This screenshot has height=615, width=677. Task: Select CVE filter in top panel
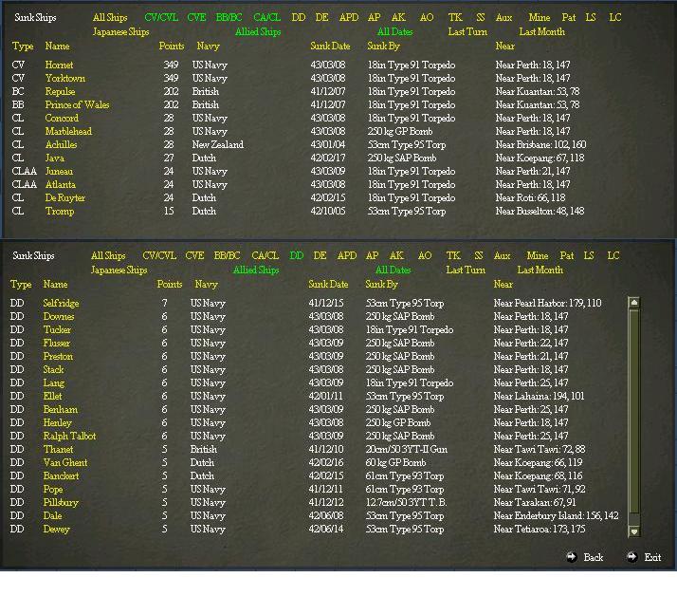196,18
